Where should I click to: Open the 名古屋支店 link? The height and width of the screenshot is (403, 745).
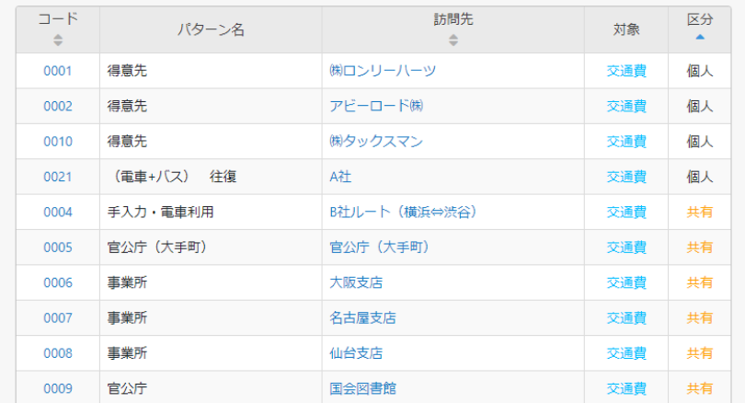pyautogui.click(x=362, y=318)
